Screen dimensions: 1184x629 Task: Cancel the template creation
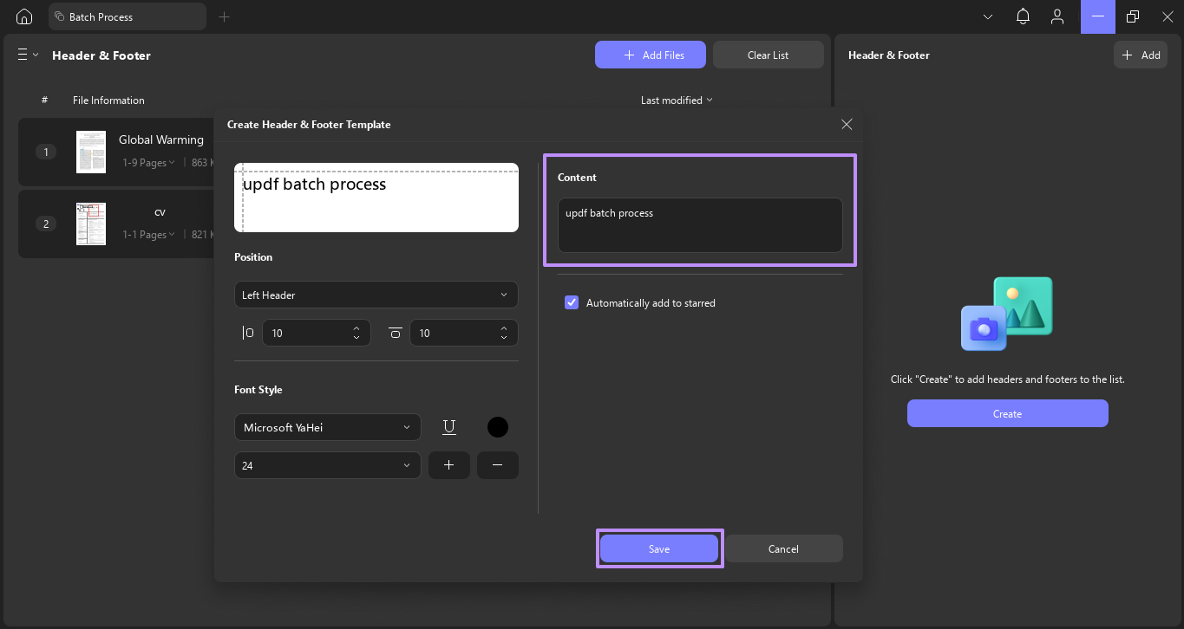pos(783,548)
